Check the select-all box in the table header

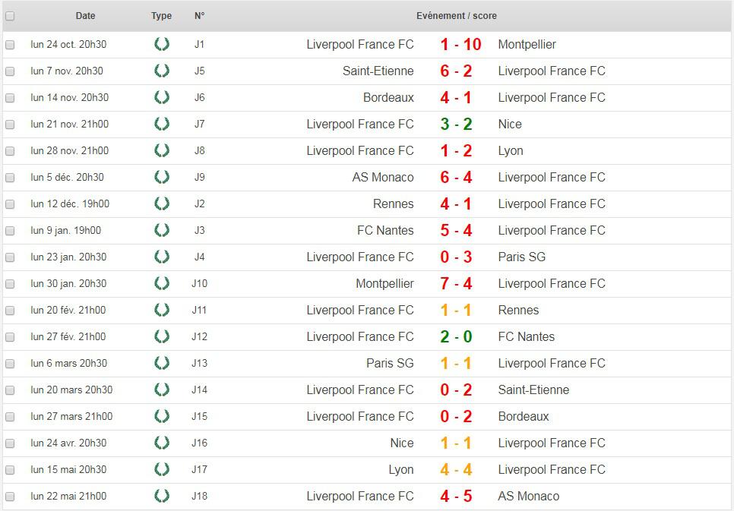pyautogui.click(x=10, y=15)
